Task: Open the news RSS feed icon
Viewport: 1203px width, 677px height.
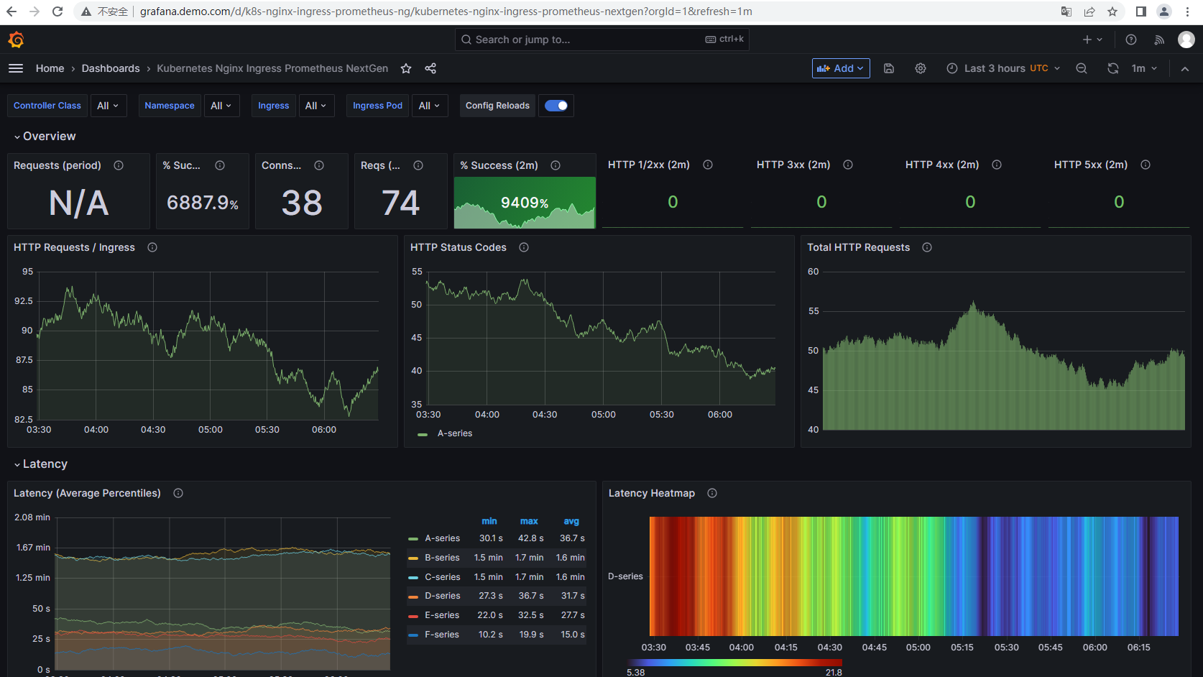Action: click(1159, 40)
